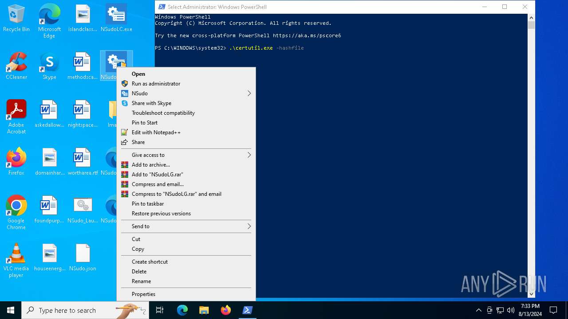Screen dimensions: 568x319
Task: Choose Share in the context menu
Action: pos(186,142)
